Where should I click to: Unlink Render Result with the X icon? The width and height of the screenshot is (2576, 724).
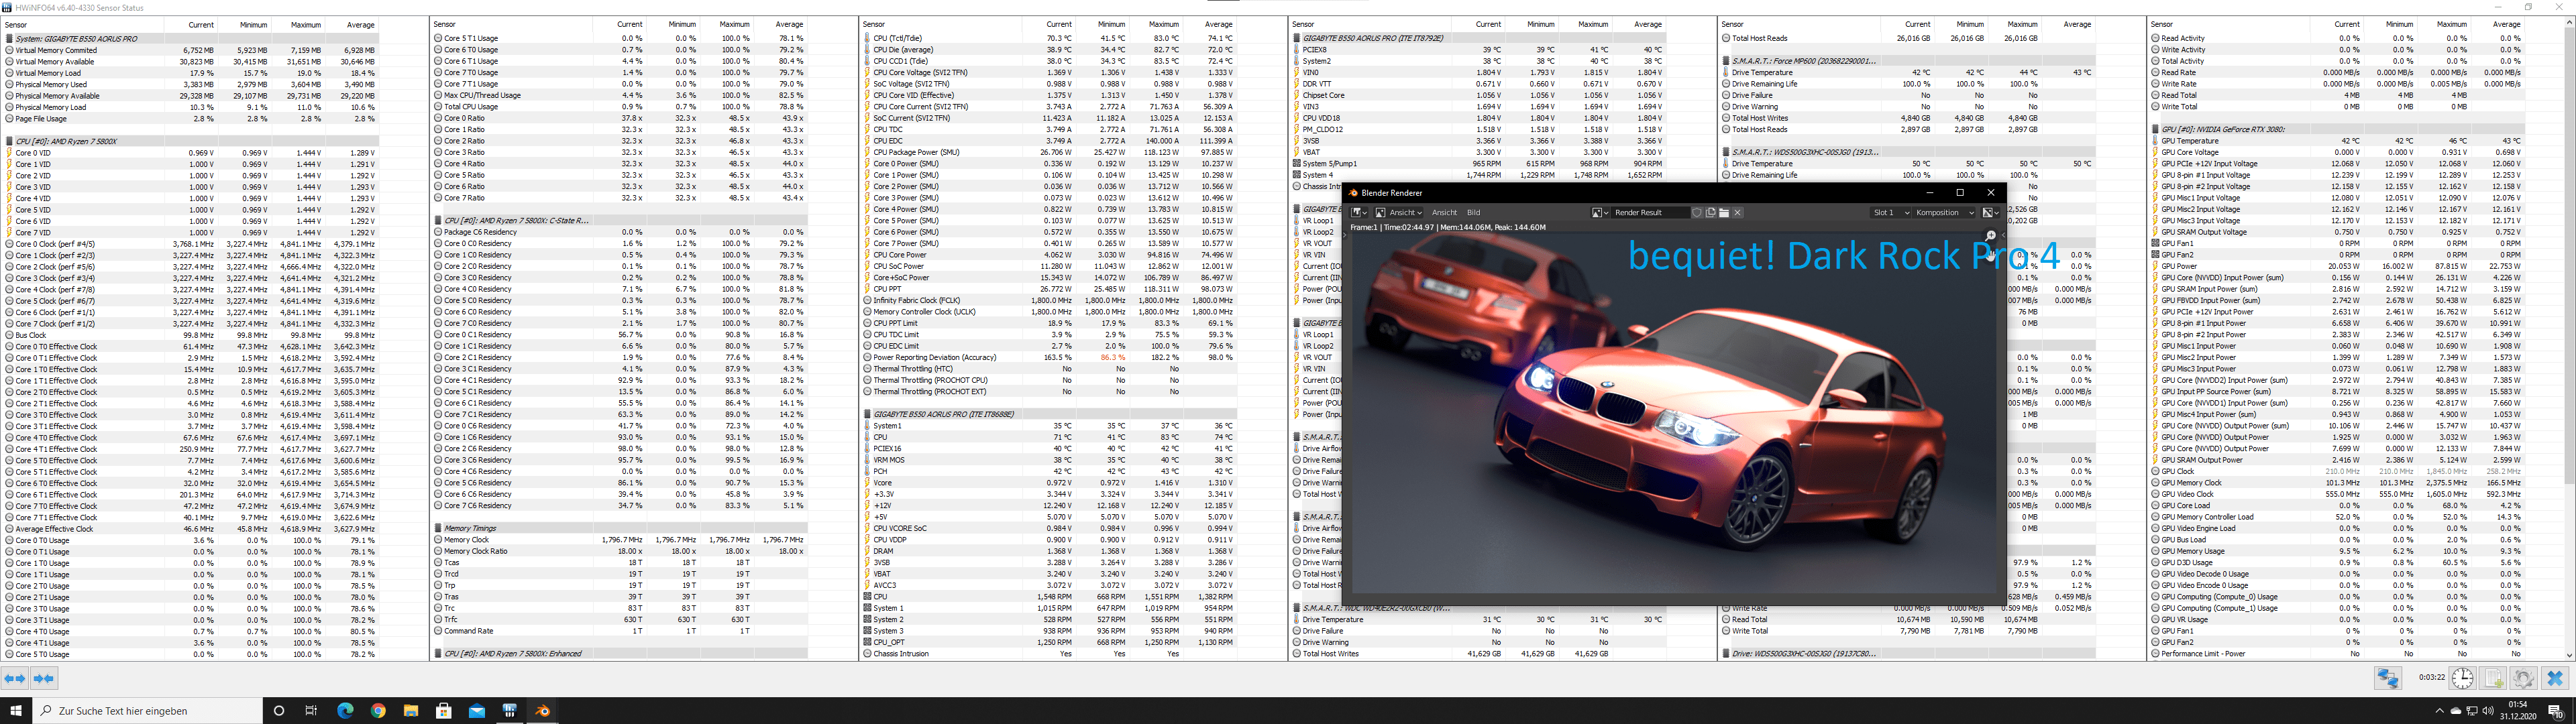point(1737,212)
